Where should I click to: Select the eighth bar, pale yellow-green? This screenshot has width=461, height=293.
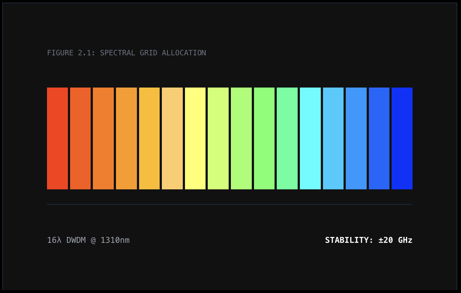[x=218, y=138]
